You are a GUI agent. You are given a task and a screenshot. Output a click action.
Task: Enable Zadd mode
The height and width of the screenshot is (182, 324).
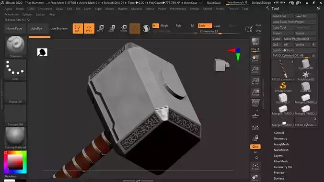coord(205,25)
